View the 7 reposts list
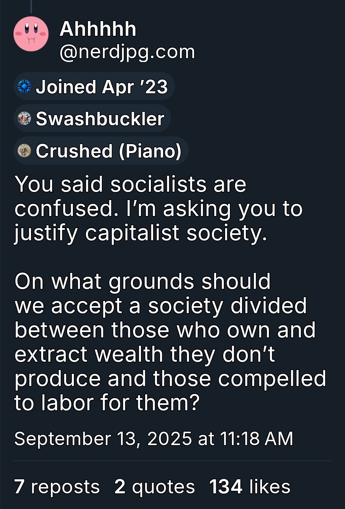This screenshot has height=509, width=345. tap(57, 487)
